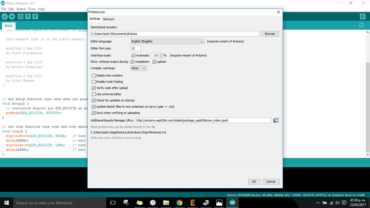Screen dimensions: 370x208
Task: Click the Wi-Fi network tray icon
Action: [x=331, y=203]
